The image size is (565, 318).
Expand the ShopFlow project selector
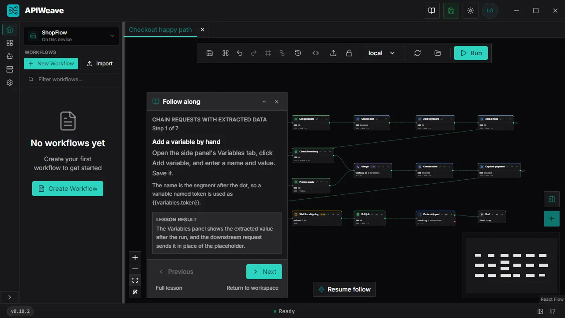(72, 36)
